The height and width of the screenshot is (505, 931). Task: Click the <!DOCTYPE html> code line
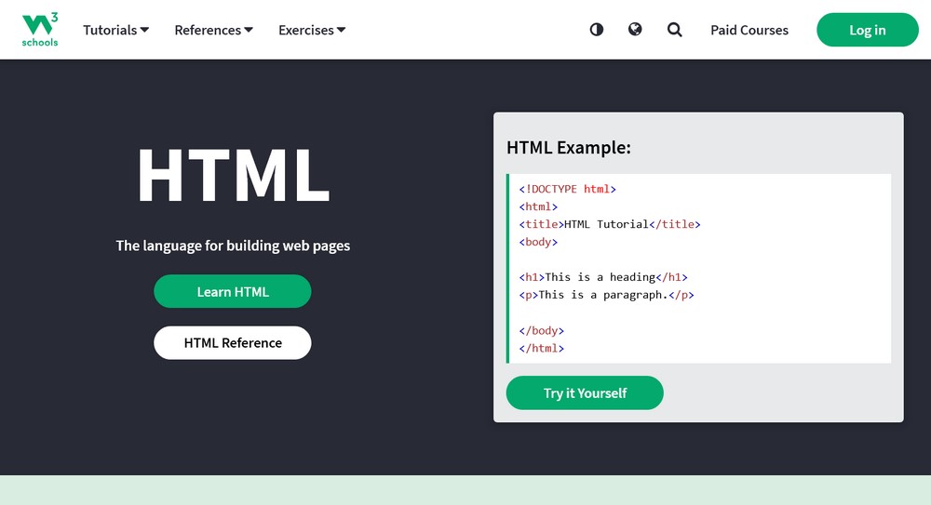pyautogui.click(x=568, y=189)
